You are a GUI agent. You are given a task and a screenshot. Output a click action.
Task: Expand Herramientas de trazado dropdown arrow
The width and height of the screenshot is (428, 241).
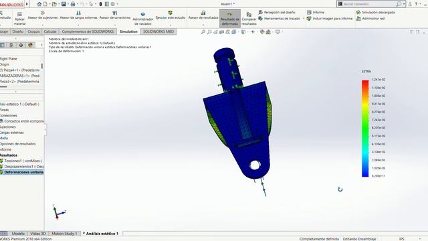click(x=304, y=19)
